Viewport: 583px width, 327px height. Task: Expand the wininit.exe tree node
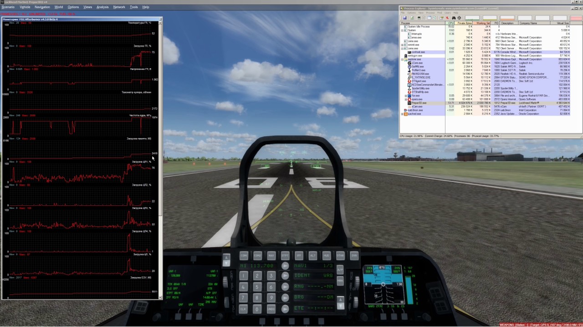(x=403, y=45)
